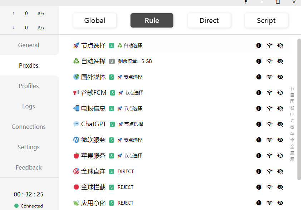Open the Feedback page
The image size is (301, 210).
(x=28, y=167)
